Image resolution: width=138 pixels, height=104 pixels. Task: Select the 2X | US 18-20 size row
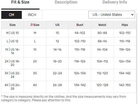tap(69, 63)
